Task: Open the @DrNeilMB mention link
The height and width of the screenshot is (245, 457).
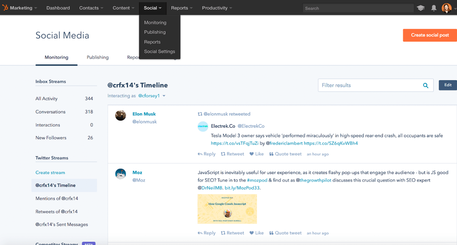Action: click(x=210, y=188)
